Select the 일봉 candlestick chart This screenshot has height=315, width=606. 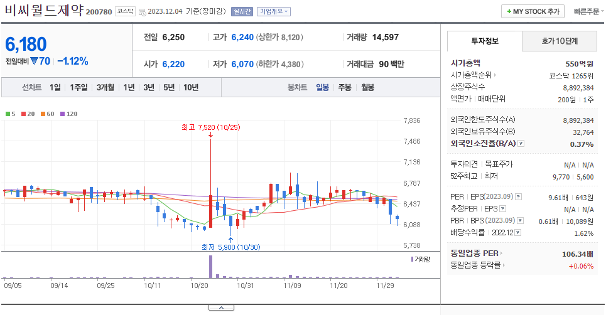pos(322,88)
